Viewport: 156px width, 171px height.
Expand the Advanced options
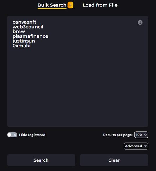coord(136,146)
